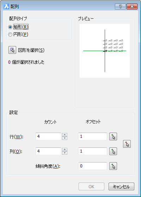Focus the column (列) count field

click(x=49, y=151)
